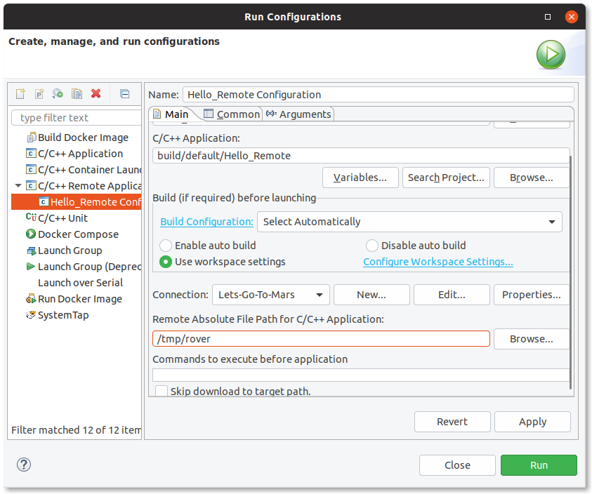Tick the Skip download to target path checkbox
This screenshot has width=592, height=494.
tap(162, 392)
